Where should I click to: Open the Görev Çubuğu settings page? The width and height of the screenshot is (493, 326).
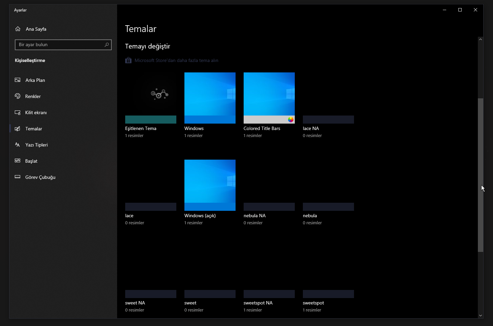63,177
